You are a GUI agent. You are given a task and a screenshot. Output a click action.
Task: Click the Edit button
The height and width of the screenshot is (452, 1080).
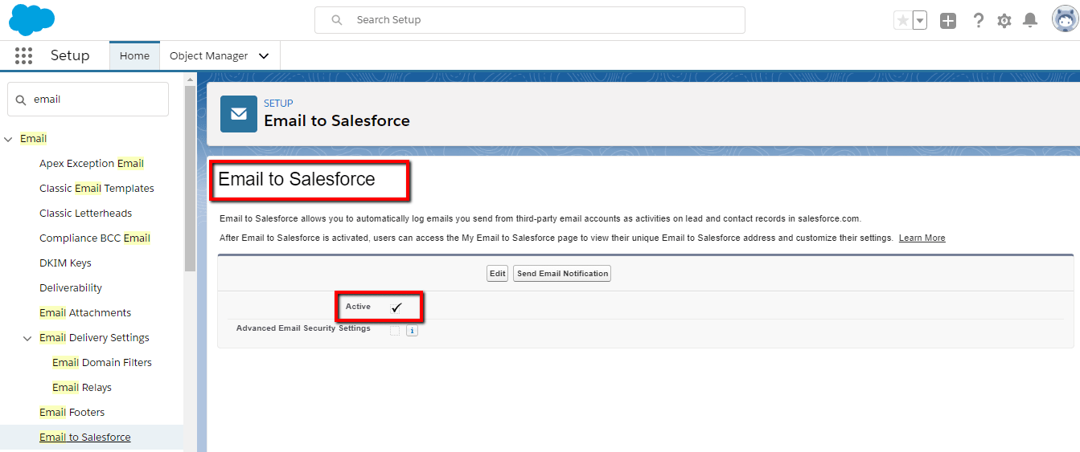498,274
